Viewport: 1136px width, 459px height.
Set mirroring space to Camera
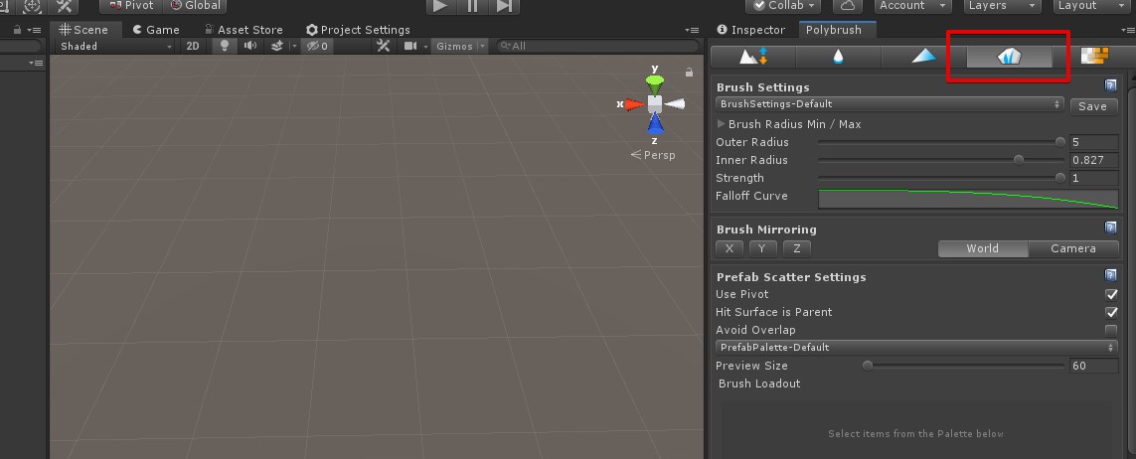[x=1073, y=248]
